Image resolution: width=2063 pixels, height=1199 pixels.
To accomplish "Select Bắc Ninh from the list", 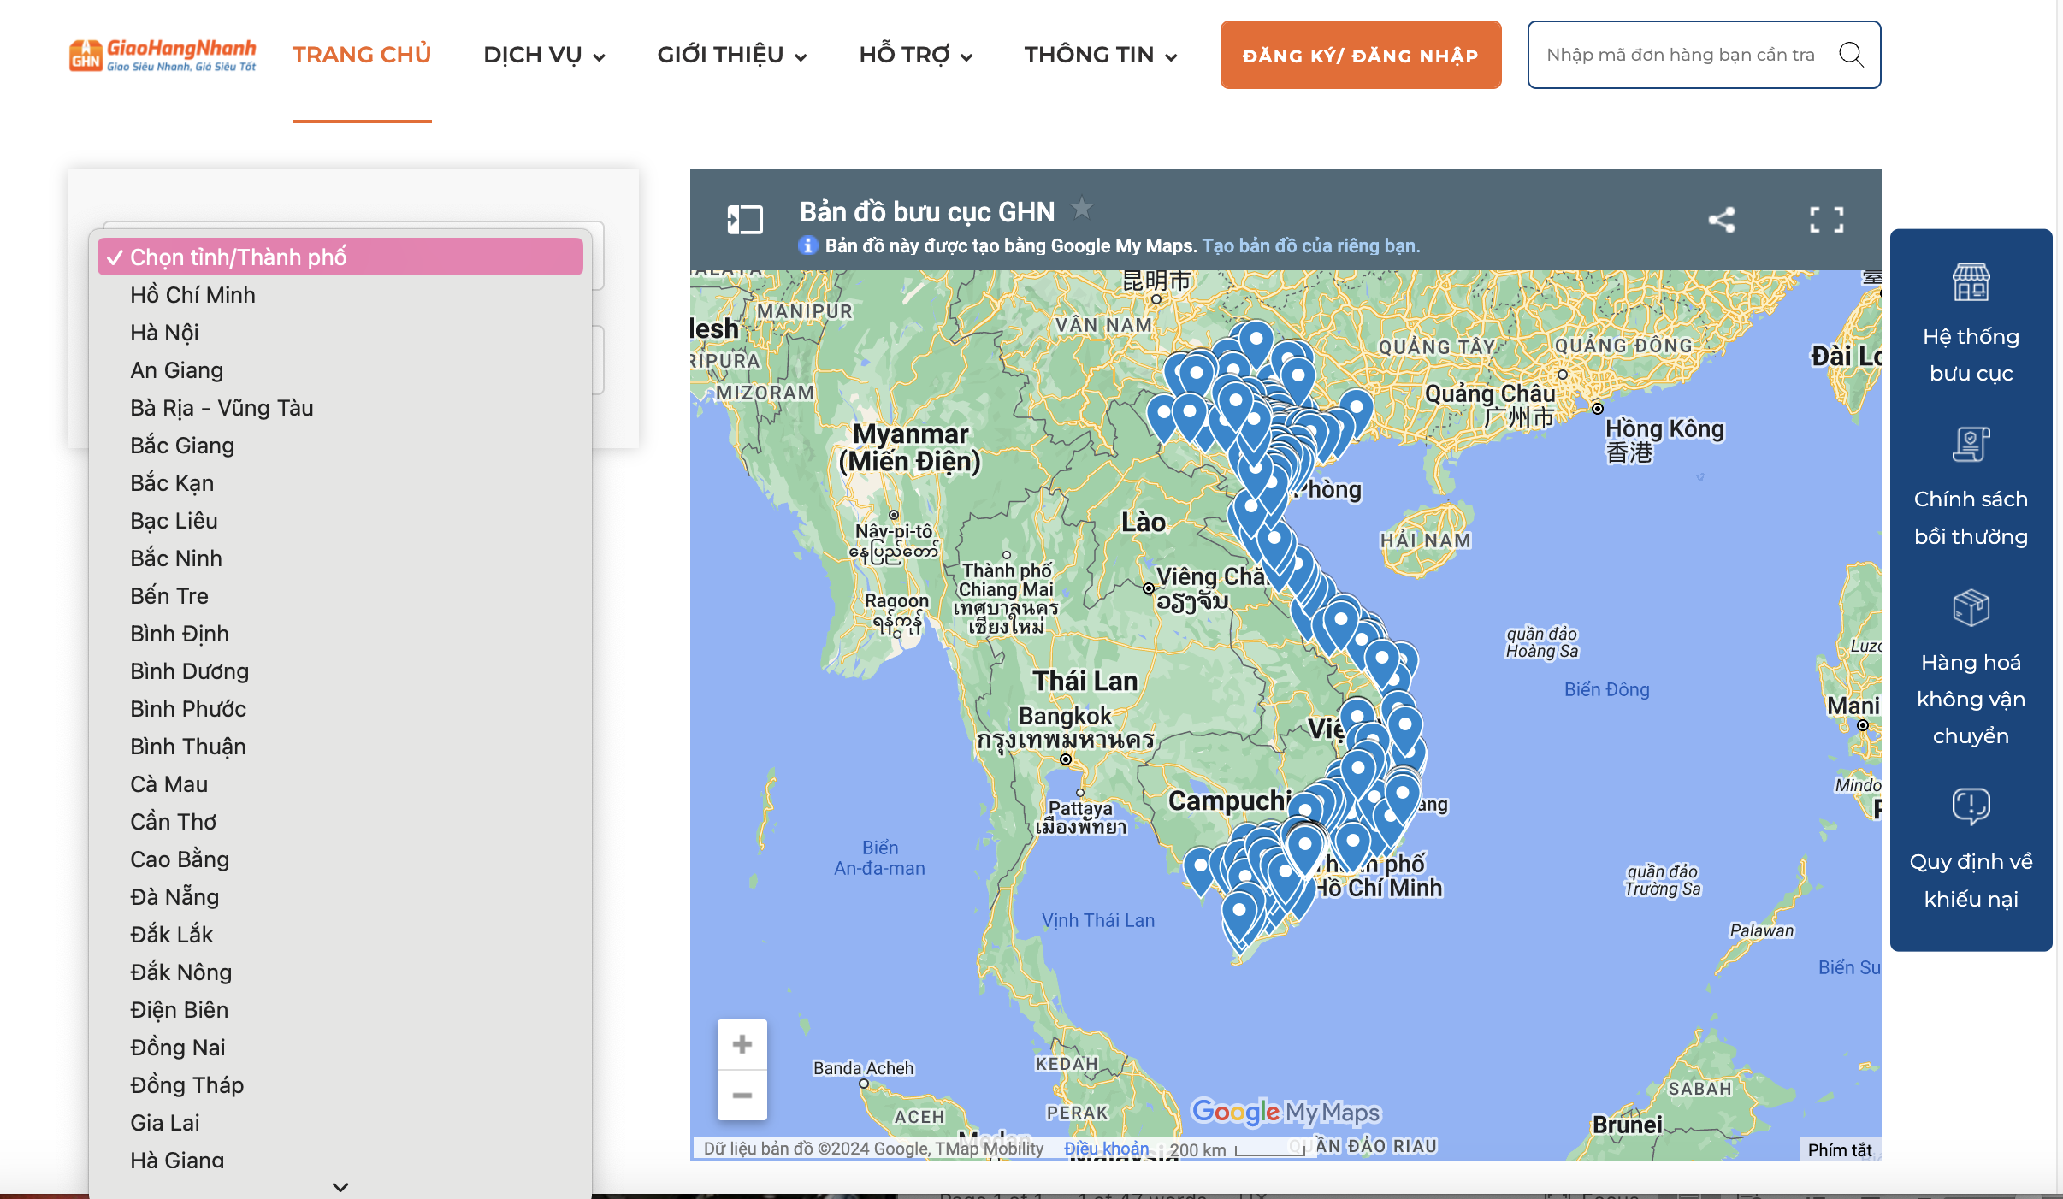I will 340,558.
